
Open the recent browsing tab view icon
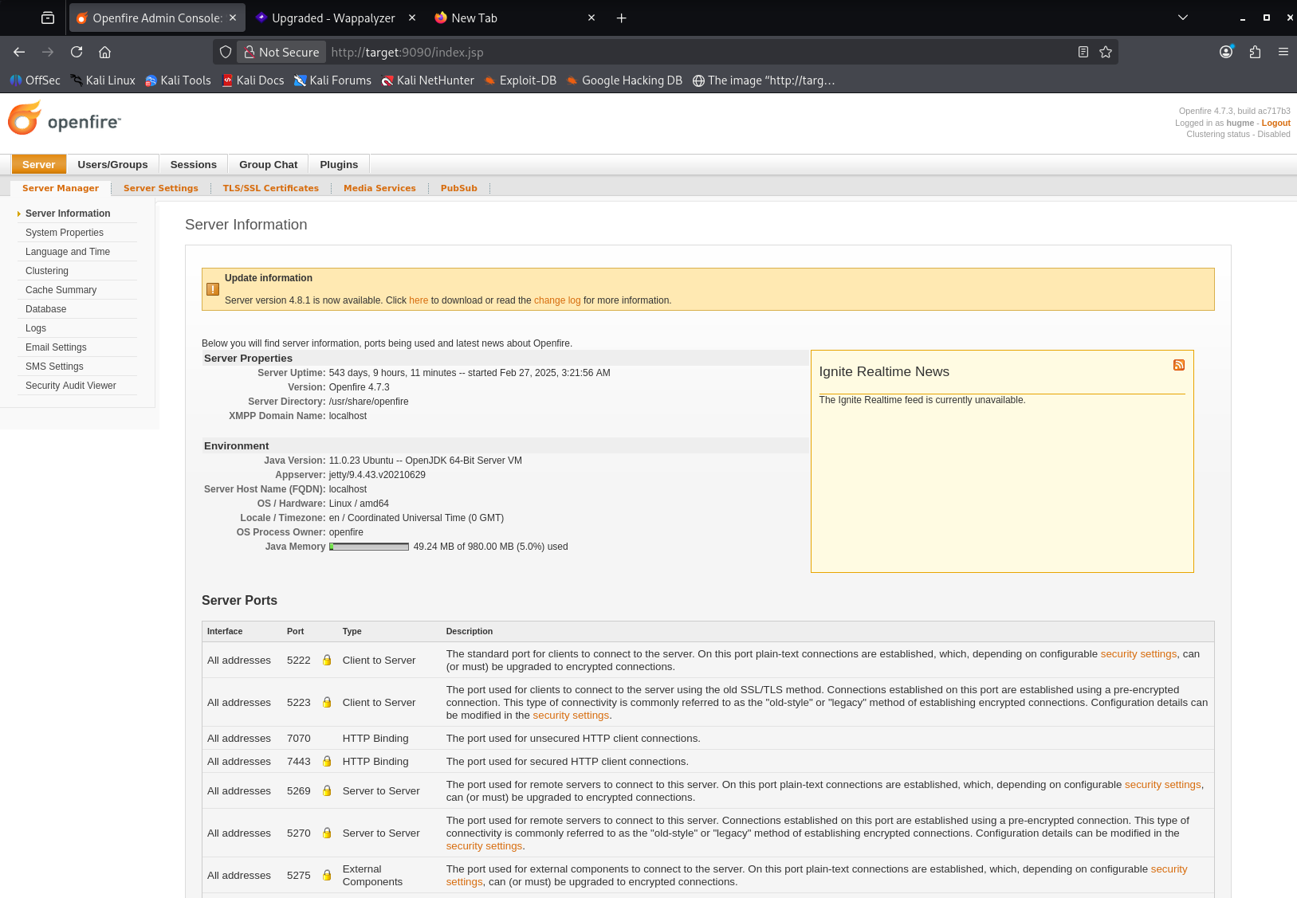(x=48, y=18)
